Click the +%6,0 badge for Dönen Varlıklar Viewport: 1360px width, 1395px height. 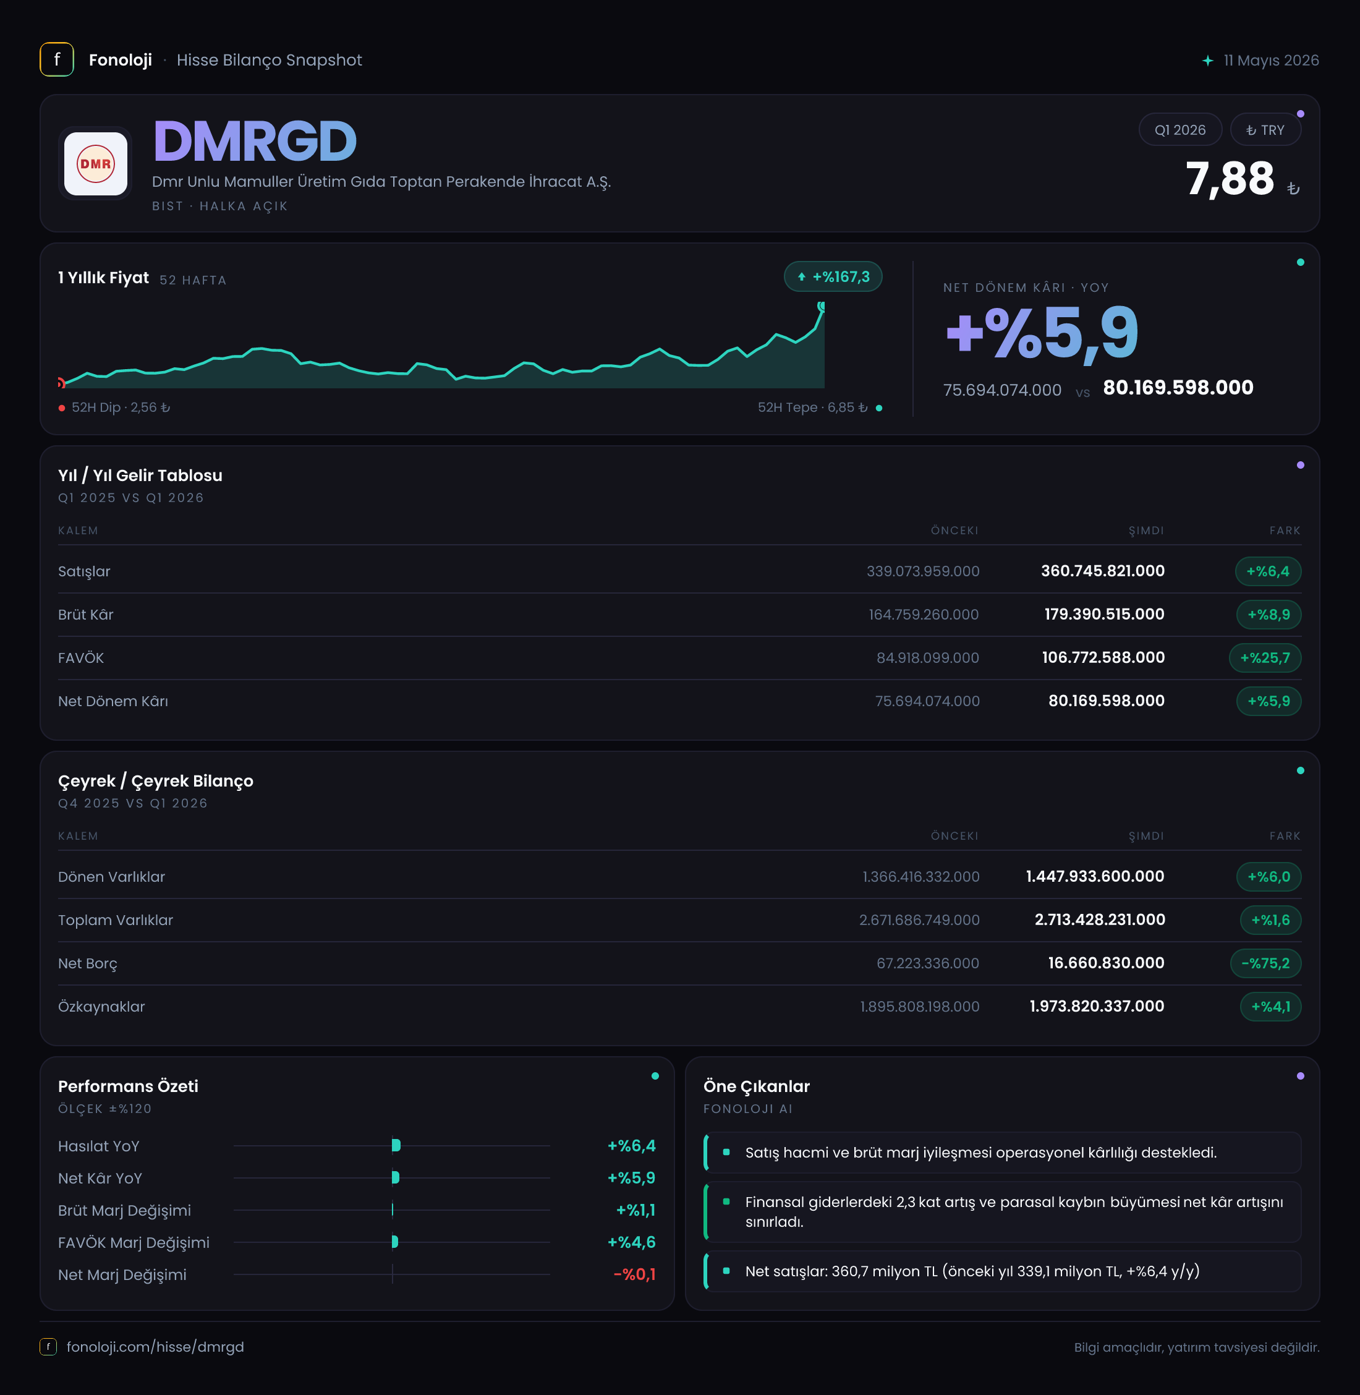[1269, 877]
